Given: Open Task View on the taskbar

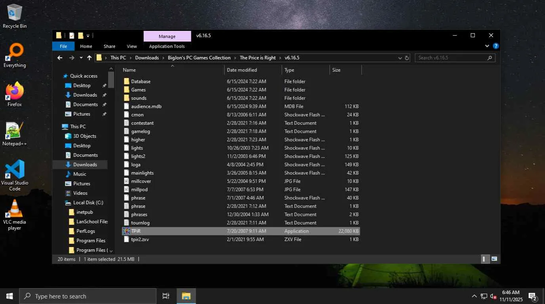Looking at the screenshot, I should coord(166,296).
